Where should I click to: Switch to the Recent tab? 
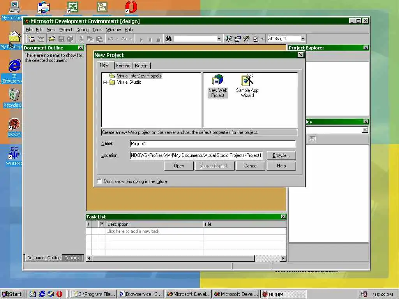click(142, 65)
